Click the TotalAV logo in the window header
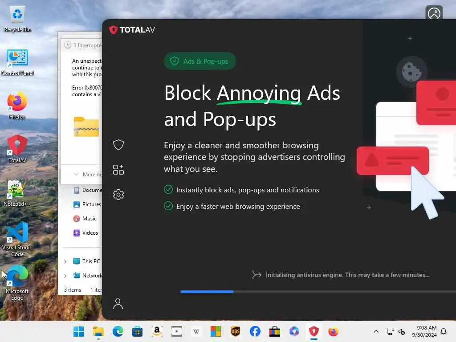 [132, 30]
